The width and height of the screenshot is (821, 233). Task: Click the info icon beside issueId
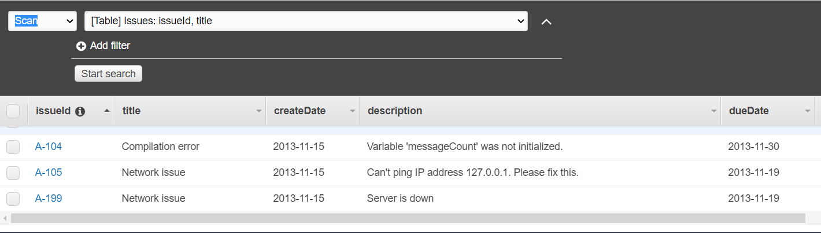point(80,111)
